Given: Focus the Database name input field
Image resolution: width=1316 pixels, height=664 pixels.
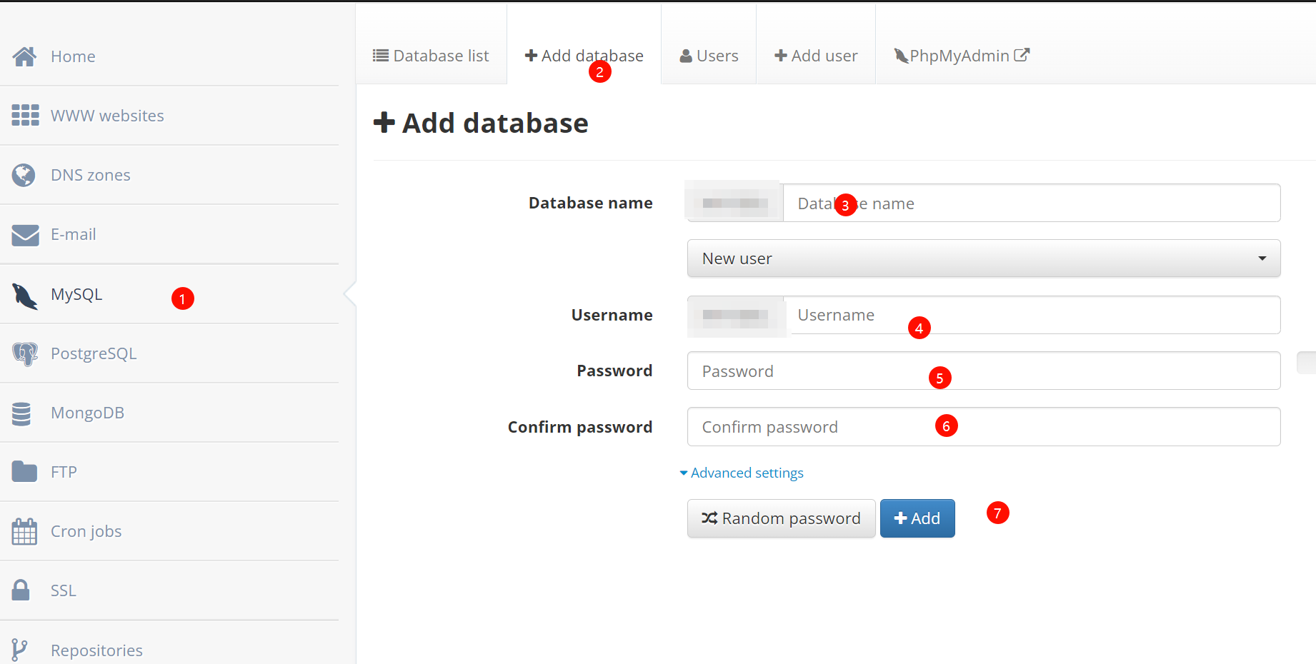Looking at the screenshot, I should pyautogui.click(x=1032, y=203).
